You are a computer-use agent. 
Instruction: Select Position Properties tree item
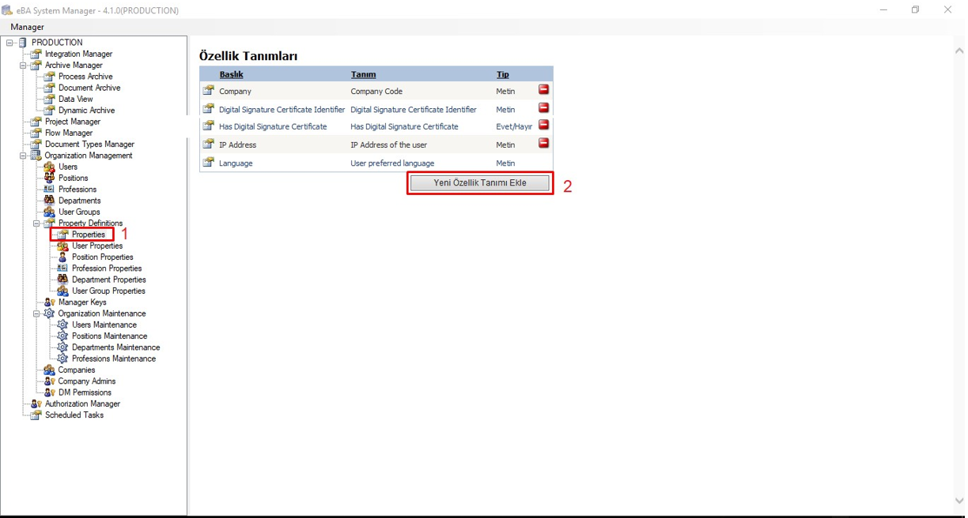[103, 257]
